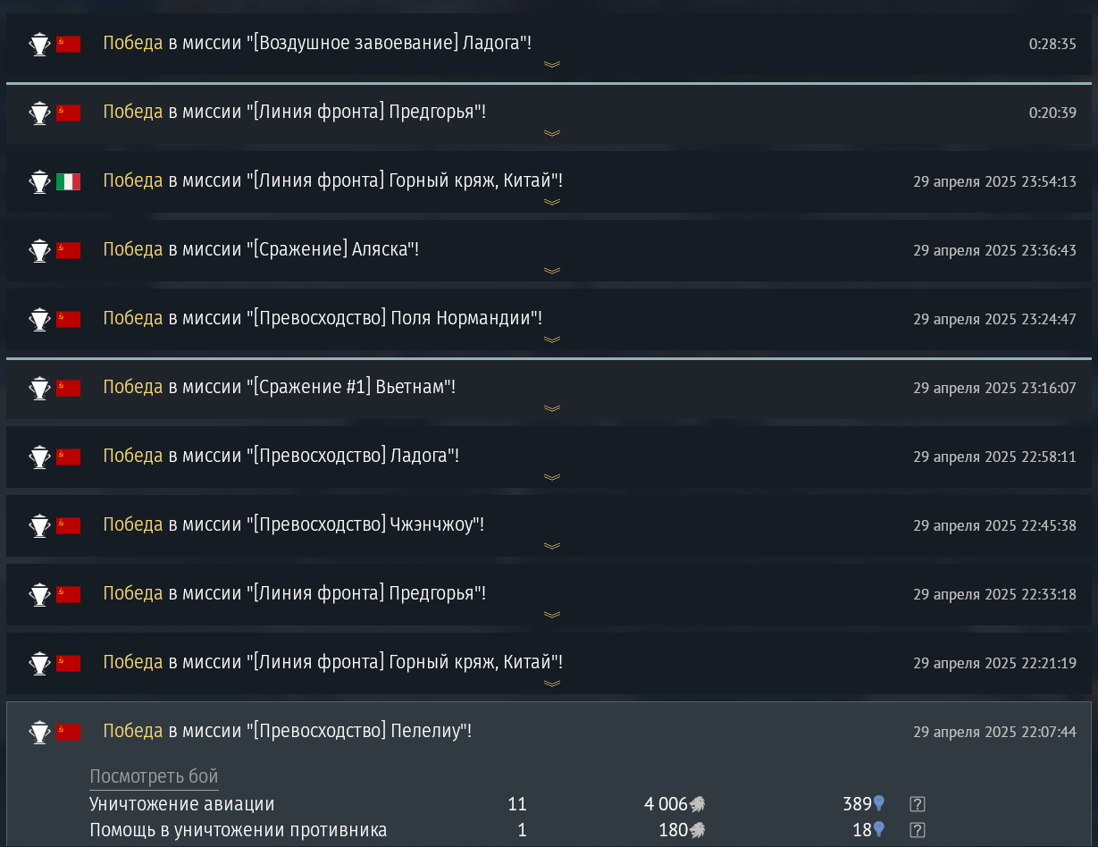Click the silver lions icon beside 4 006
The height and width of the screenshot is (847, 1098).
pyautogui.click(x=698, y=804)
